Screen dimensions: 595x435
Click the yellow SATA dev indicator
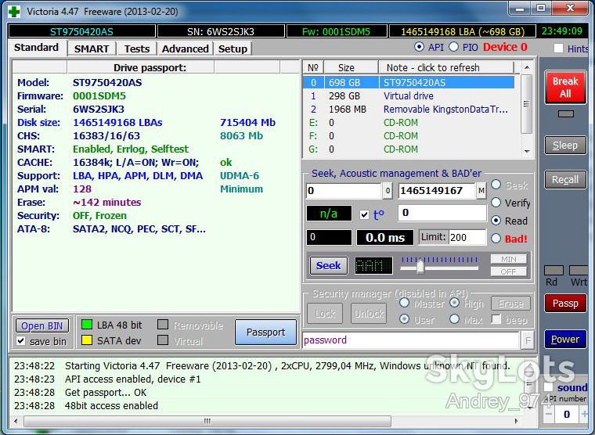tap(87, 340)
